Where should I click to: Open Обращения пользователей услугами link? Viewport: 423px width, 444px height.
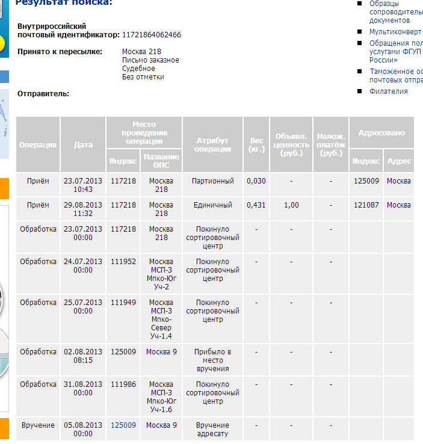tap(396, 52)
